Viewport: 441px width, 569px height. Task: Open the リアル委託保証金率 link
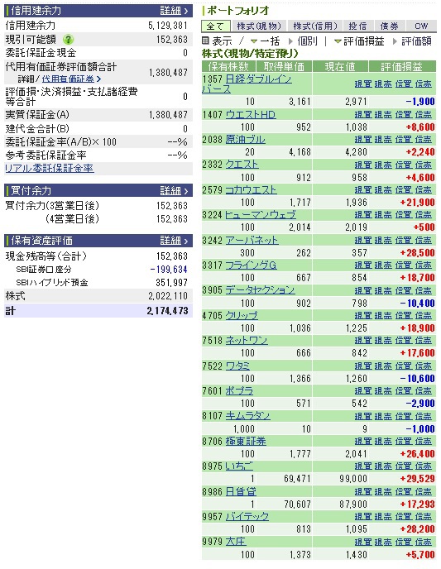(50, 168)
